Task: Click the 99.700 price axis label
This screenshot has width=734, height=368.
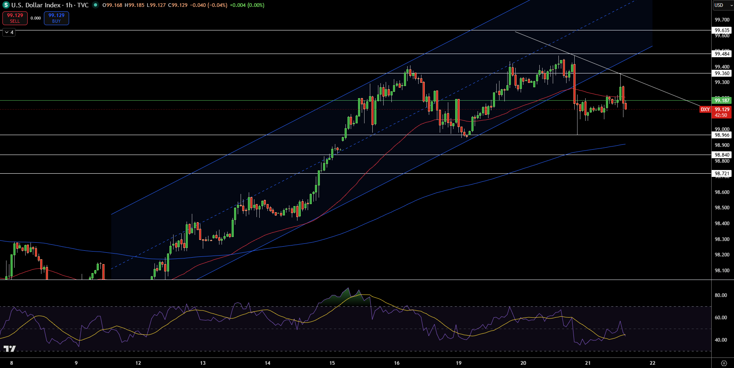Action: 722,20
